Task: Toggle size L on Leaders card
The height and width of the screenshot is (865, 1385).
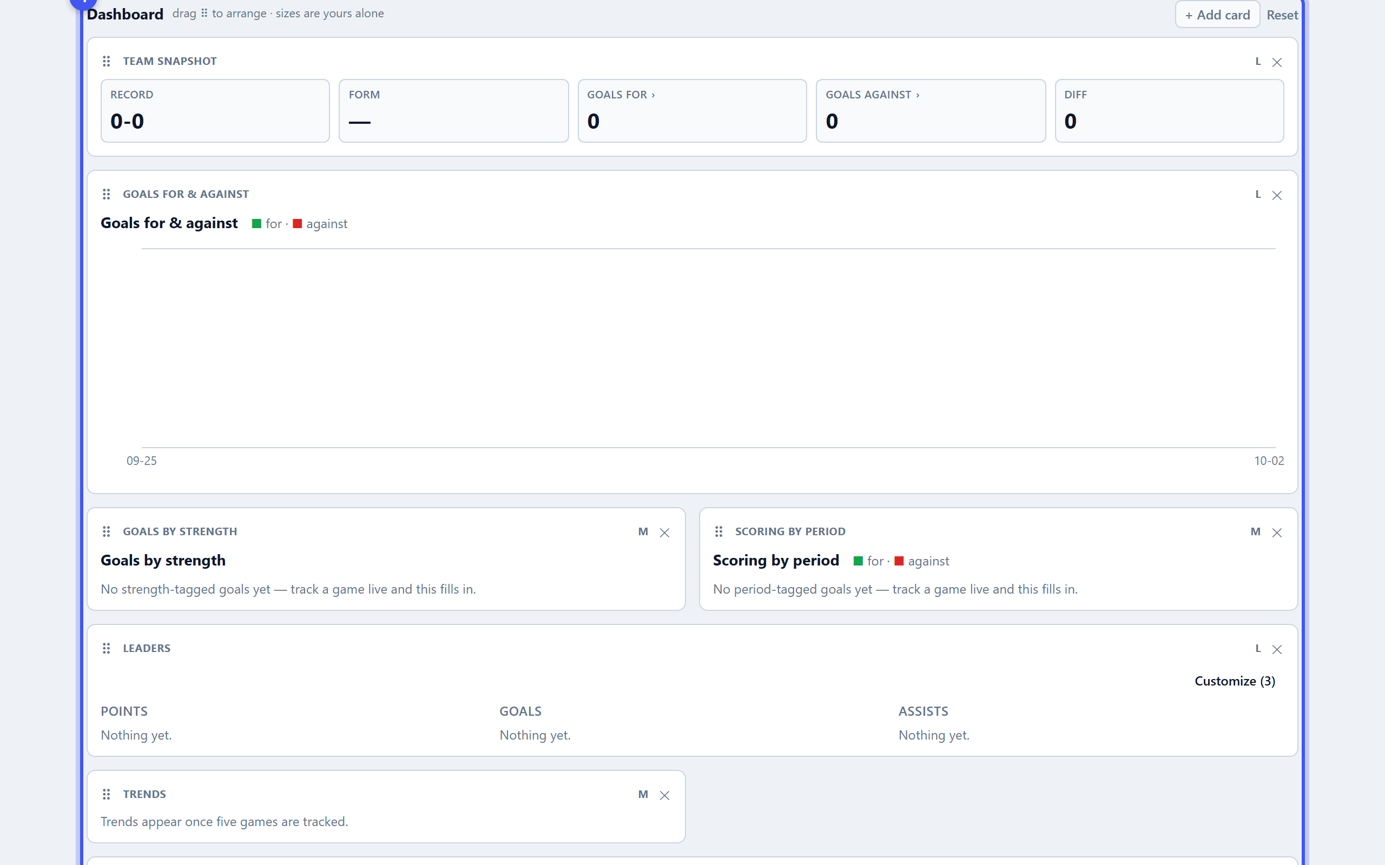Action: (x=1258, y=649)
